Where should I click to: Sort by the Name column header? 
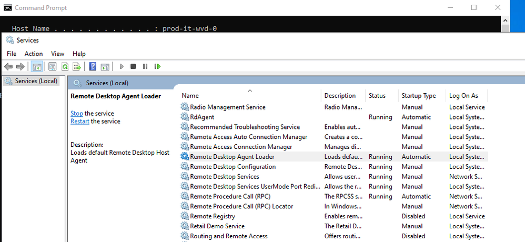pyautogui.click(x=250, y=95)
